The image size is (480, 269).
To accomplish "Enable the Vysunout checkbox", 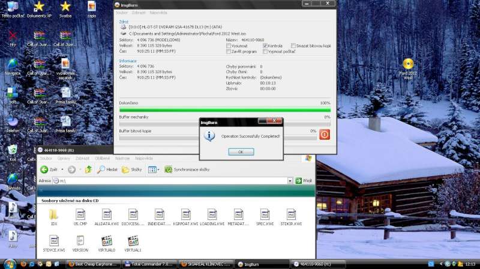I will click(x=229, y=46).
